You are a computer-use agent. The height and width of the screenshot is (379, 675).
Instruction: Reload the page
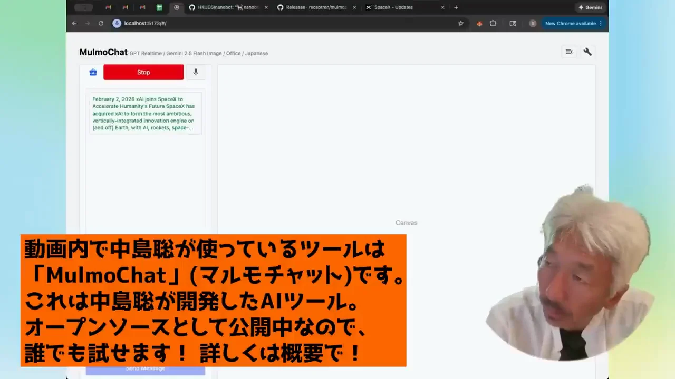(x=101, y=23)
